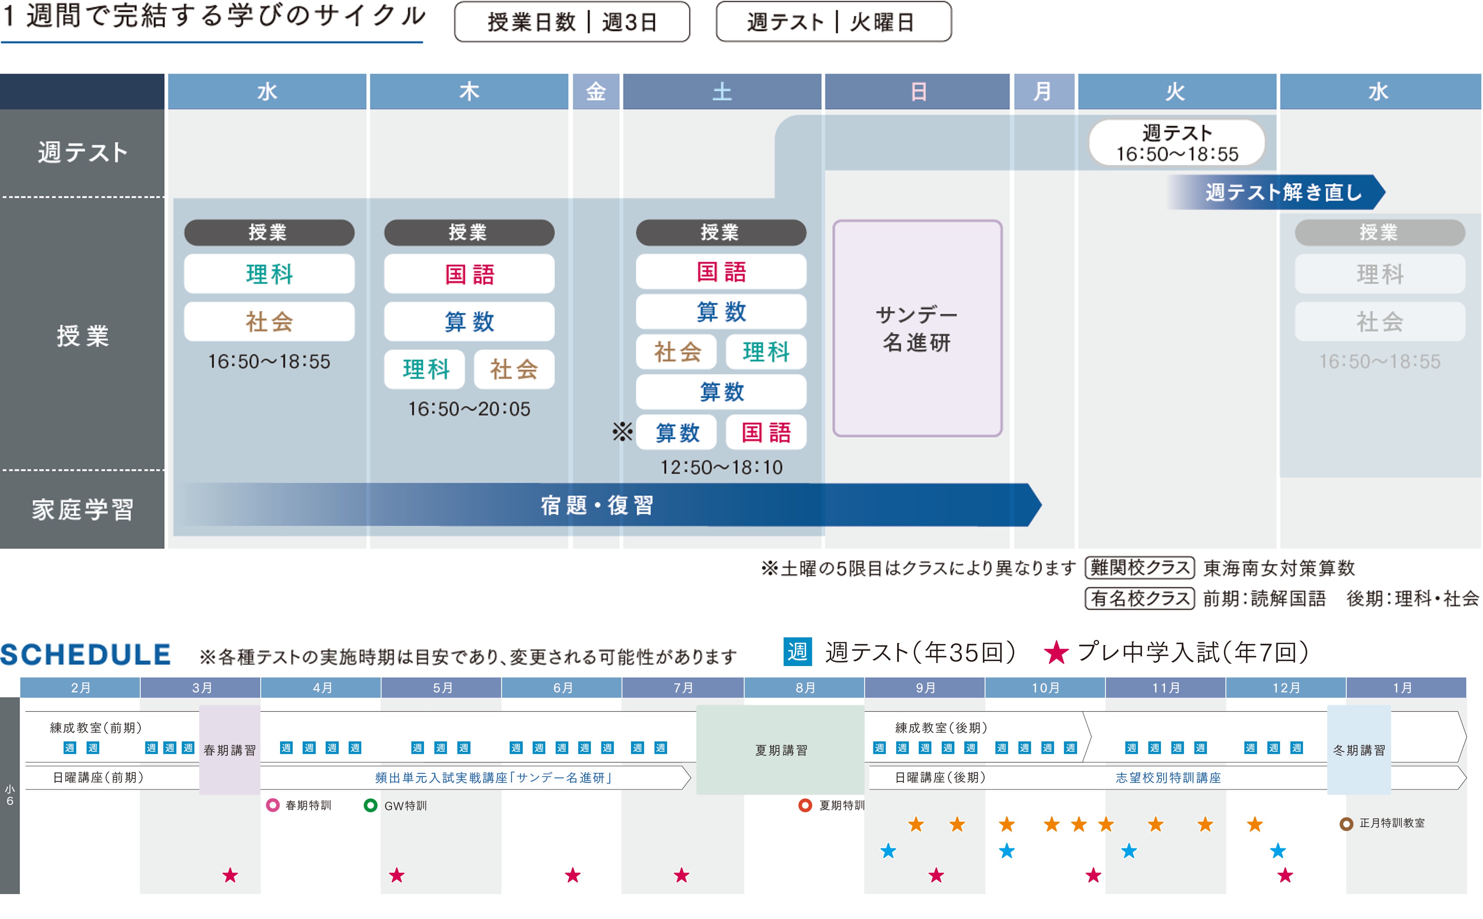Click the 頻出単元入試実戦講座「サンデー名進研」 label
The image size is (1483, 919).
[494, 778]
